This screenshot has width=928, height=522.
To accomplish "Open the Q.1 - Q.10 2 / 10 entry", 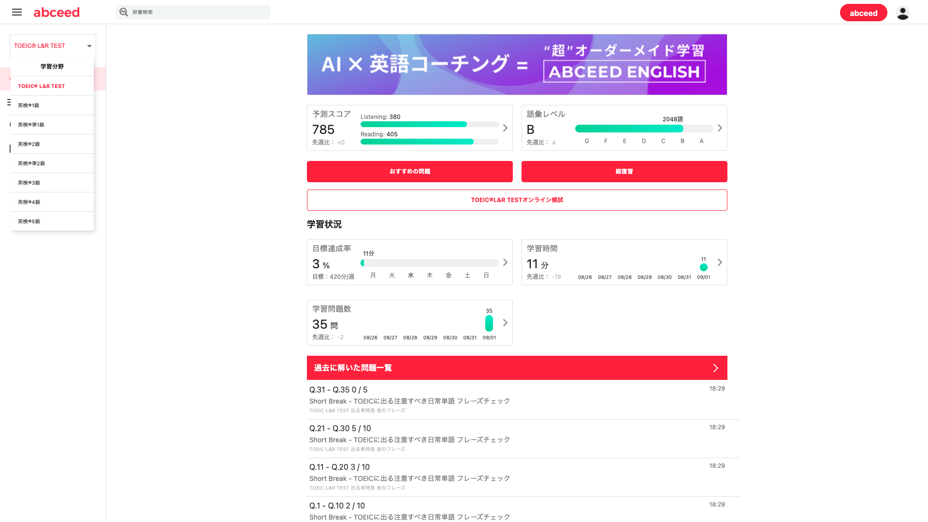I will click(x=517, y=509).
